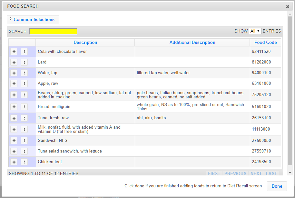295x198 pixels.
Task: Click plus icon for Milk, nonfat row
Action: click(14, 129)
